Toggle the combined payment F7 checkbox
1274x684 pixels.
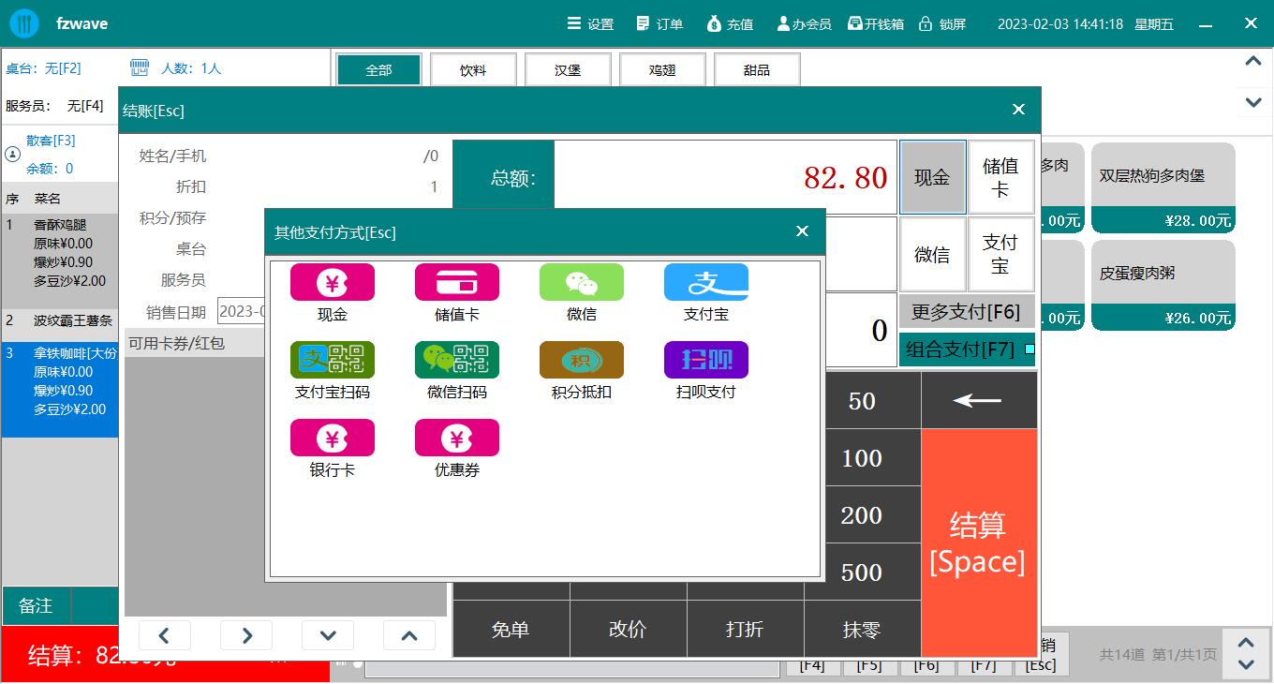pyautogui.click(x=1030, y=349)
